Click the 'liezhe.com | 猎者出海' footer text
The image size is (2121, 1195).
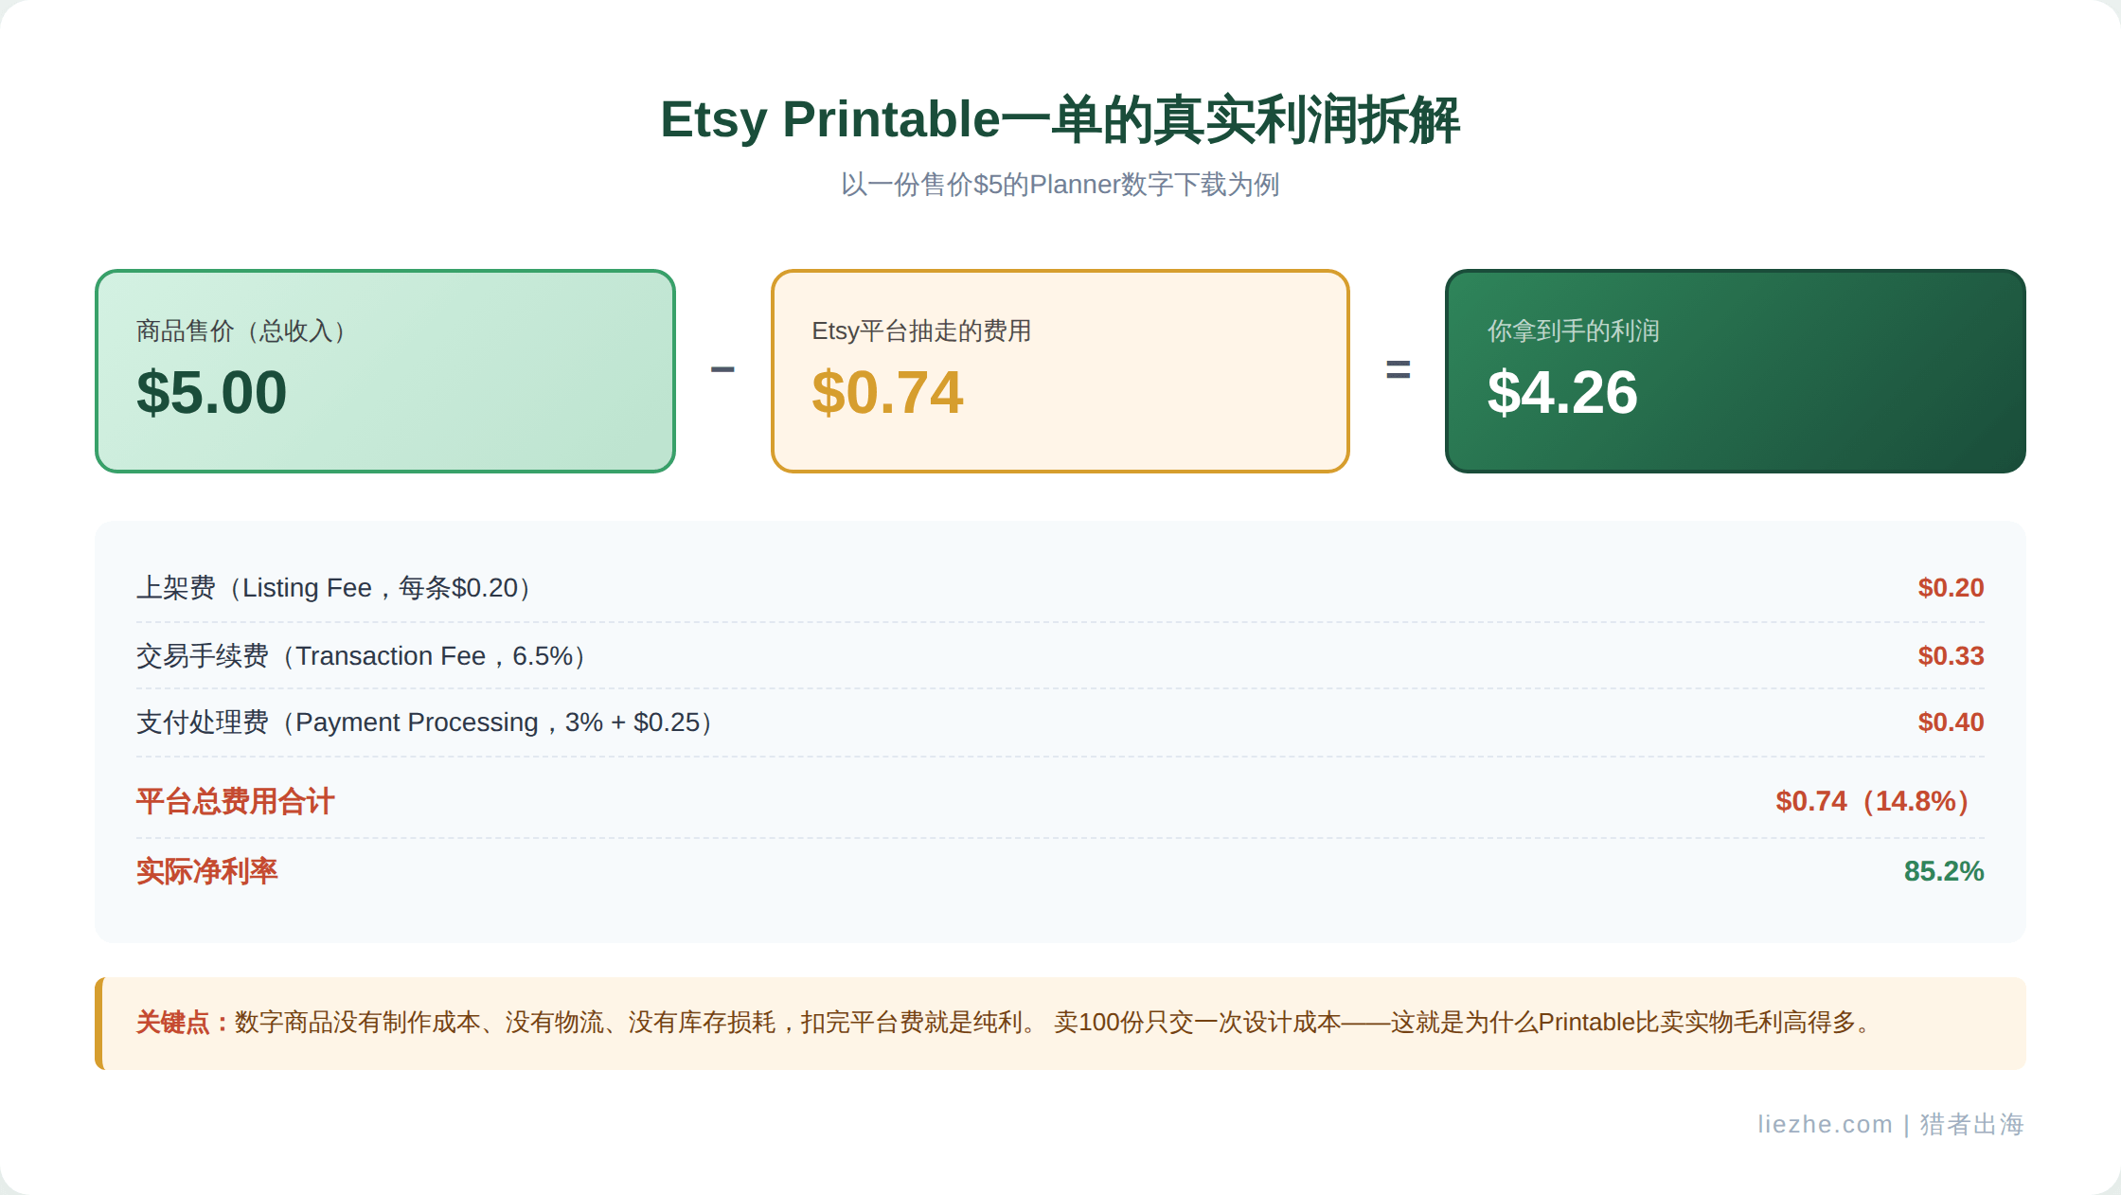coord(1891,1124)
